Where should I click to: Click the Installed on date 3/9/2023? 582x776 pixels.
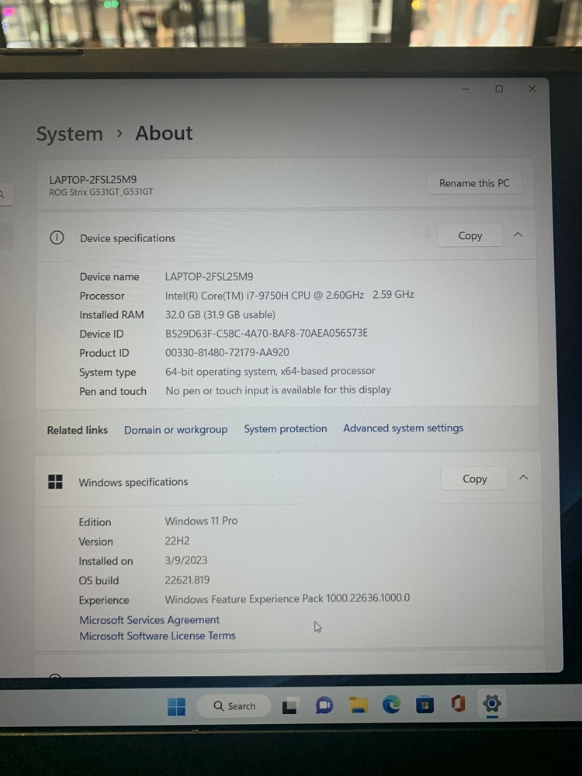(186, 560)
